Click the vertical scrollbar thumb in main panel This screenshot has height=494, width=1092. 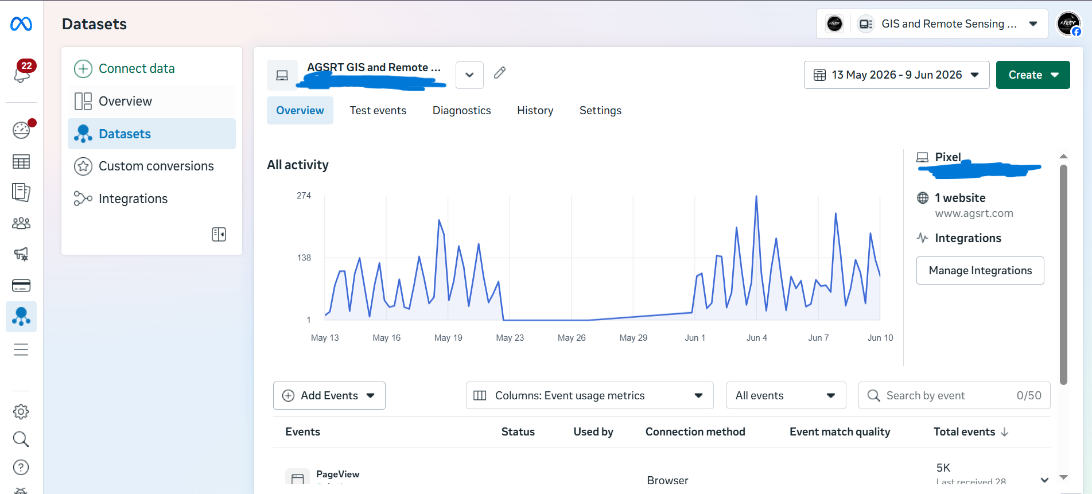pyautogui.click(x=1063, y=275)
